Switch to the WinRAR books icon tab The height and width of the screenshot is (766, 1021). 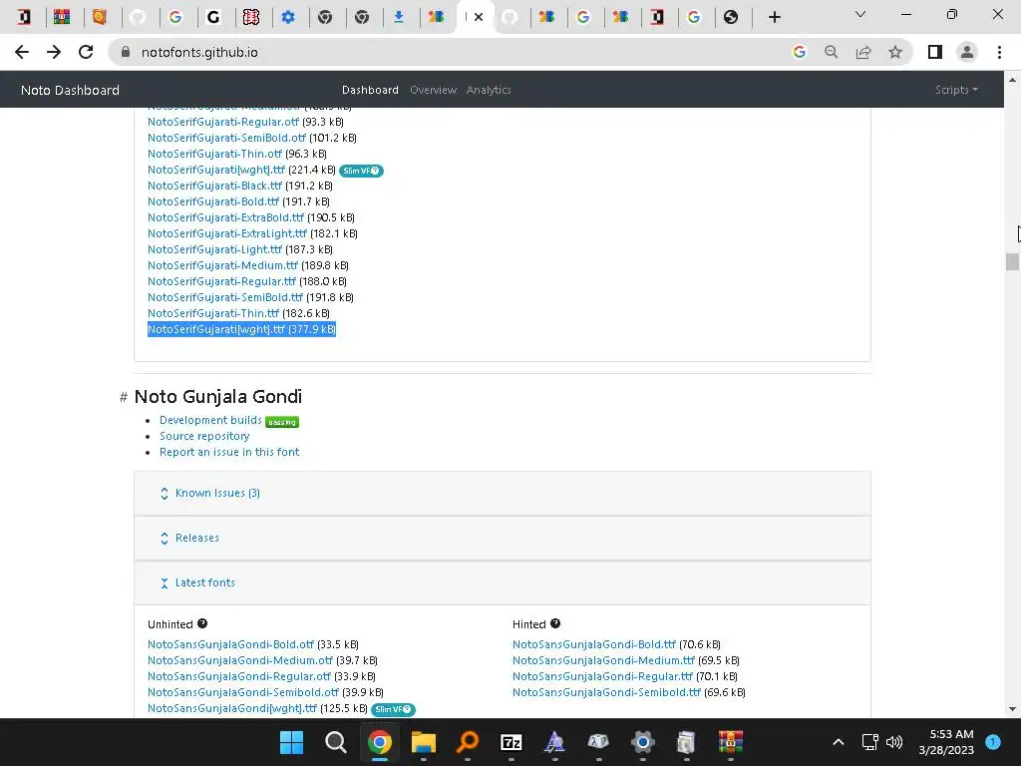click(62, 17)
